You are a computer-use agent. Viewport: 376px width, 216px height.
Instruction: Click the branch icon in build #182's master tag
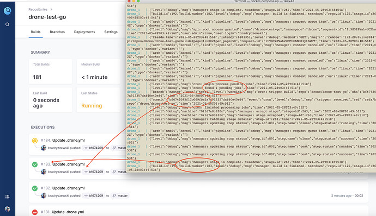(x=114, y=196)
